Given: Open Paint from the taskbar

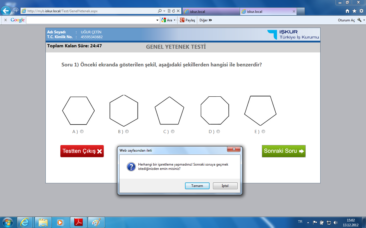Looking at the screenshot, I should pos(96,222).
